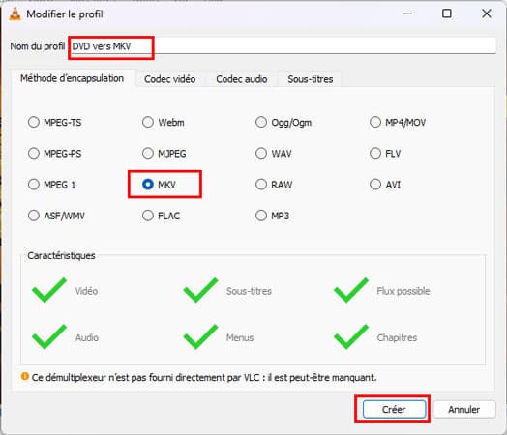The height and width of the screenshot is (435, 507).
Task: Select the FLAC radio option
Action: tap(148, 216)
